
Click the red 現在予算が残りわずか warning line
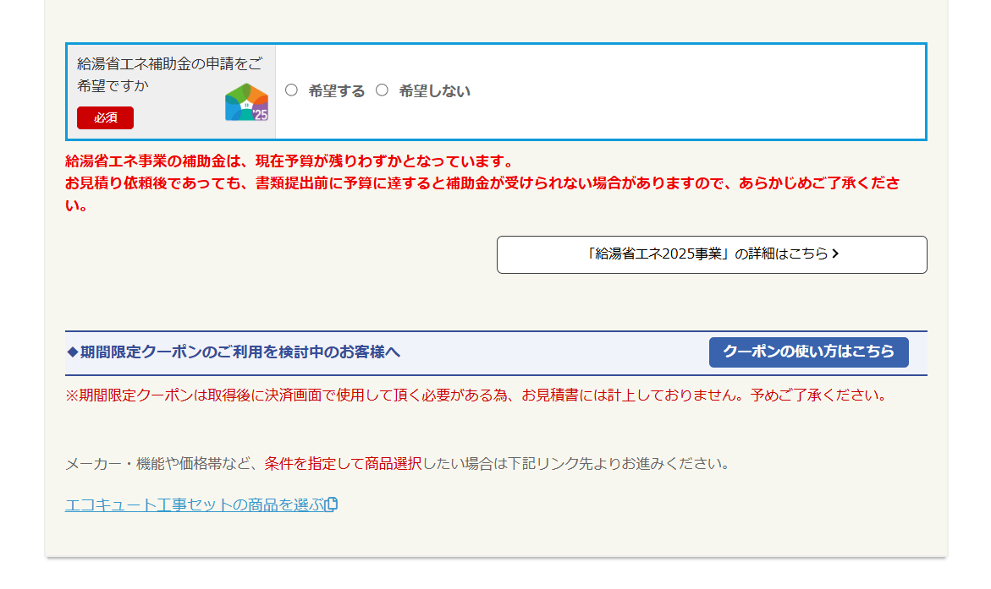coord(289,161)
